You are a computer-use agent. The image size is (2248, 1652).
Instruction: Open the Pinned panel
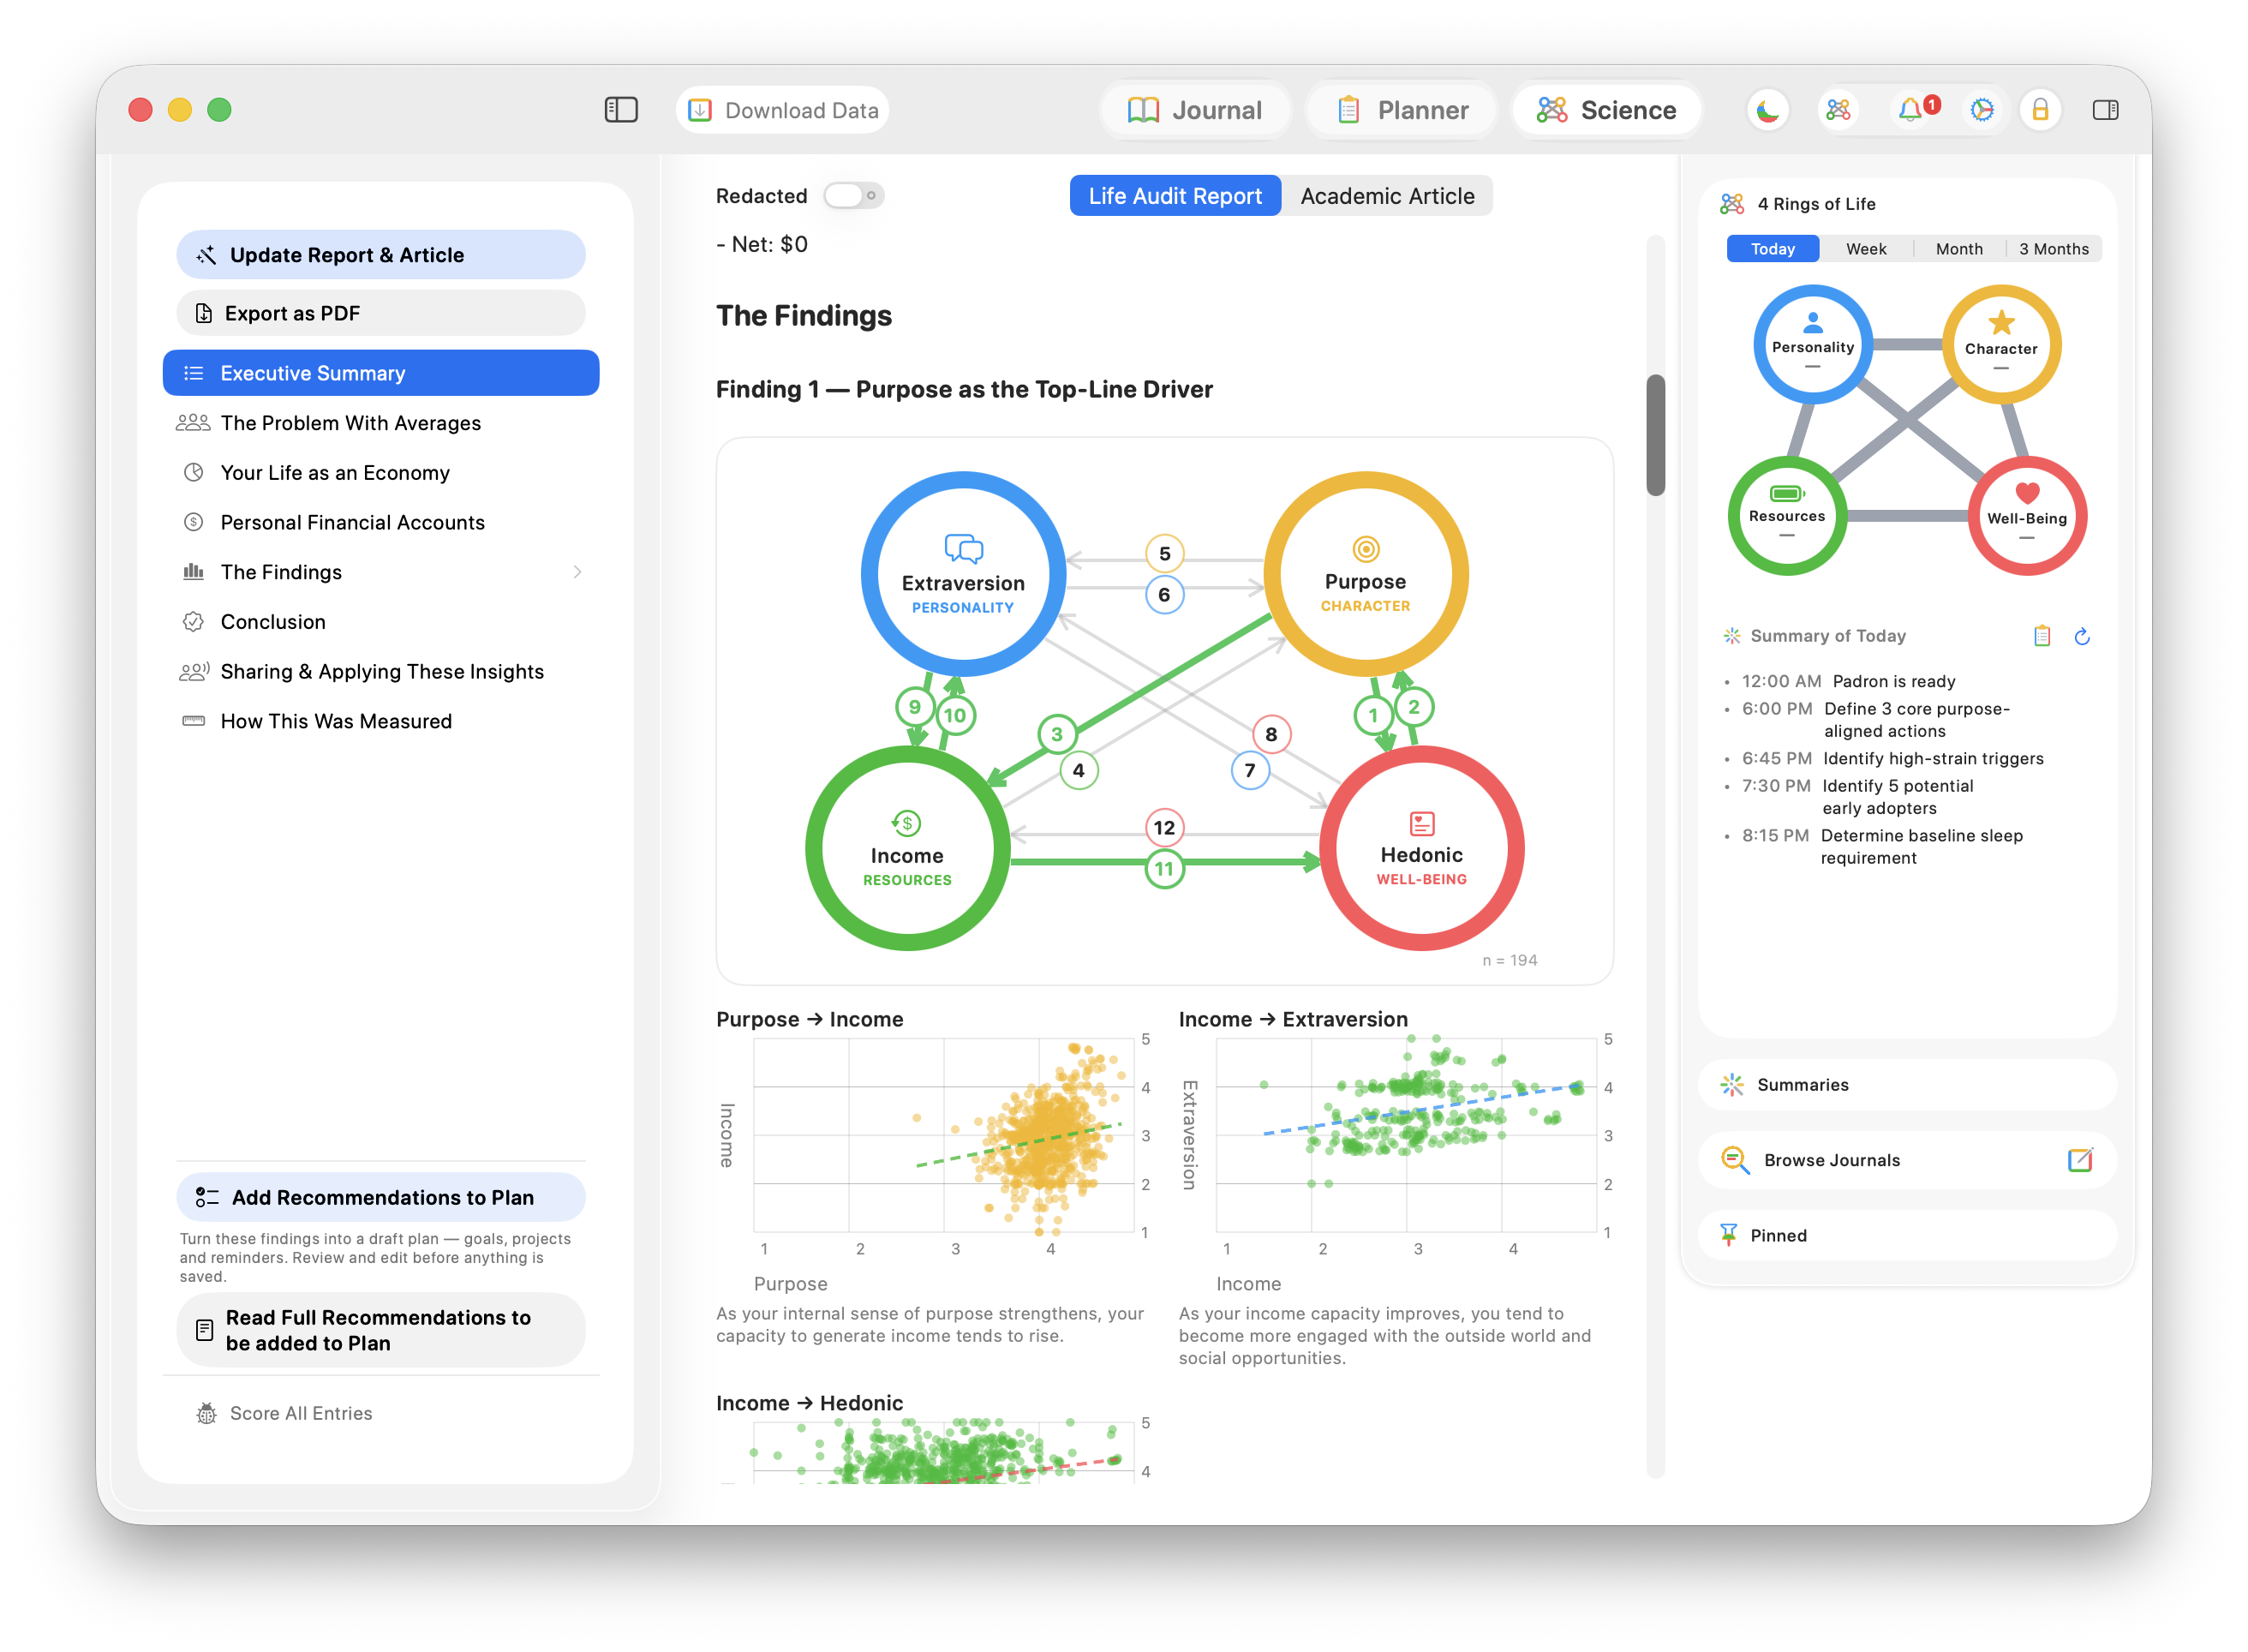click(1907, 1235)
